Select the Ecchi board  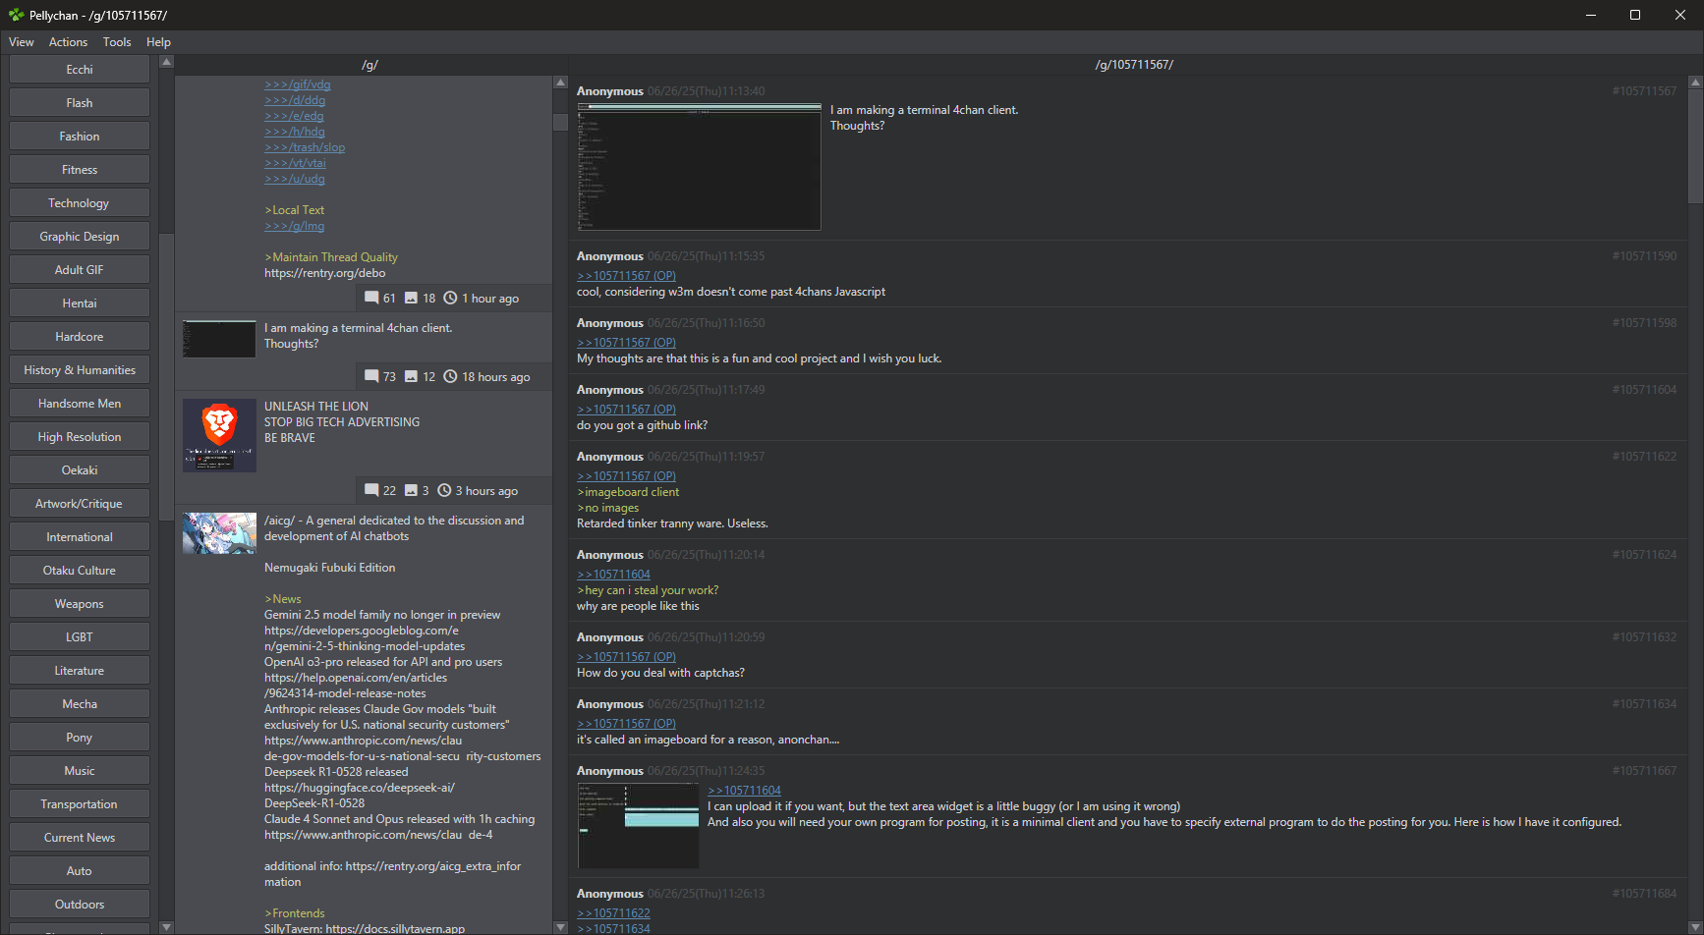pos(80,70)
